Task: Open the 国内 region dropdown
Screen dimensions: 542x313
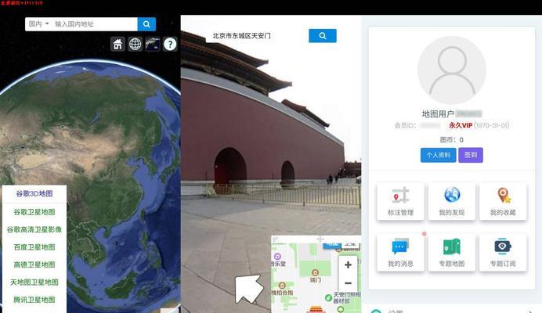Action: coord(38,23)
